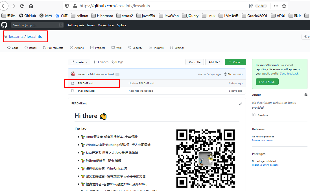Viewport: 310px width, 191px height.
Task: Expand commit message ellipsis button
Action: point(117,74)
